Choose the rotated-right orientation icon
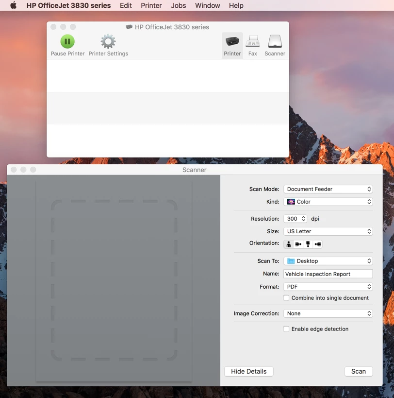 coord(317,244)
